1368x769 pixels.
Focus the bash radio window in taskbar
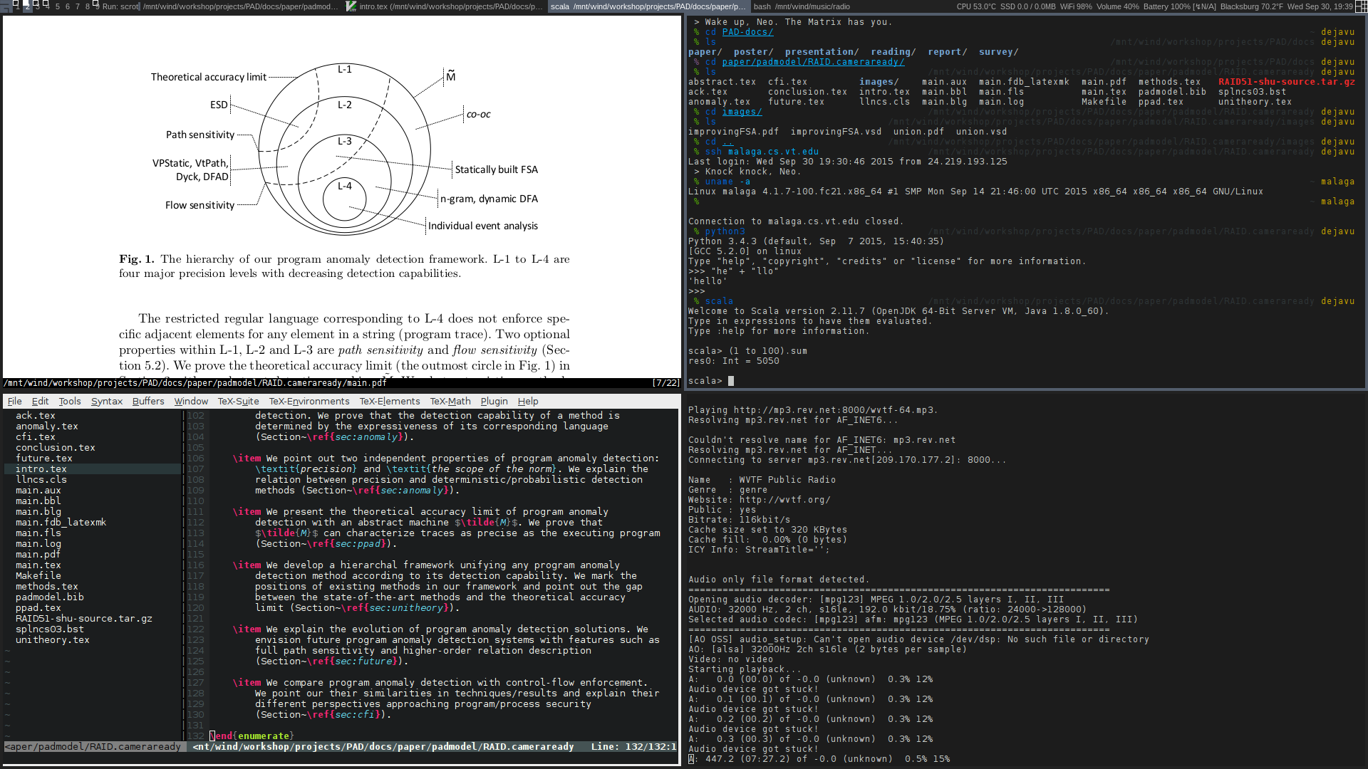pyautogui.click(x=802, y=6)
